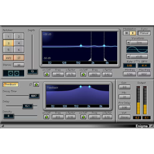Click the Gain value 0.0
This screenshot has width=154, height=154.
pyautogui.click(x=125, y=87)
